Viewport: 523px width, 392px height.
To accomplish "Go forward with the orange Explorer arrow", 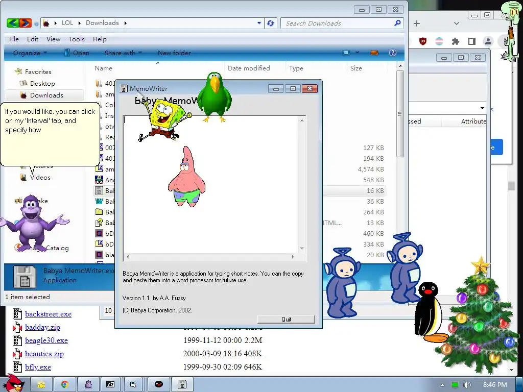I will pos(26,23).
